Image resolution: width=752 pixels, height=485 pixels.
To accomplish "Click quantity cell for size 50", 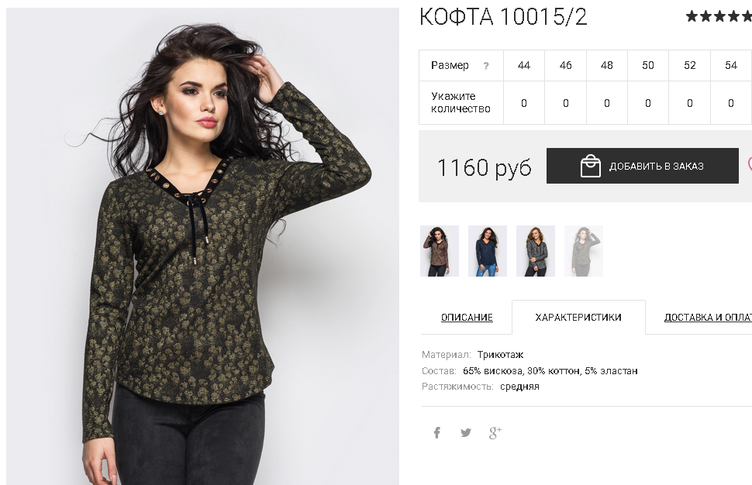I will pos(648,103).
